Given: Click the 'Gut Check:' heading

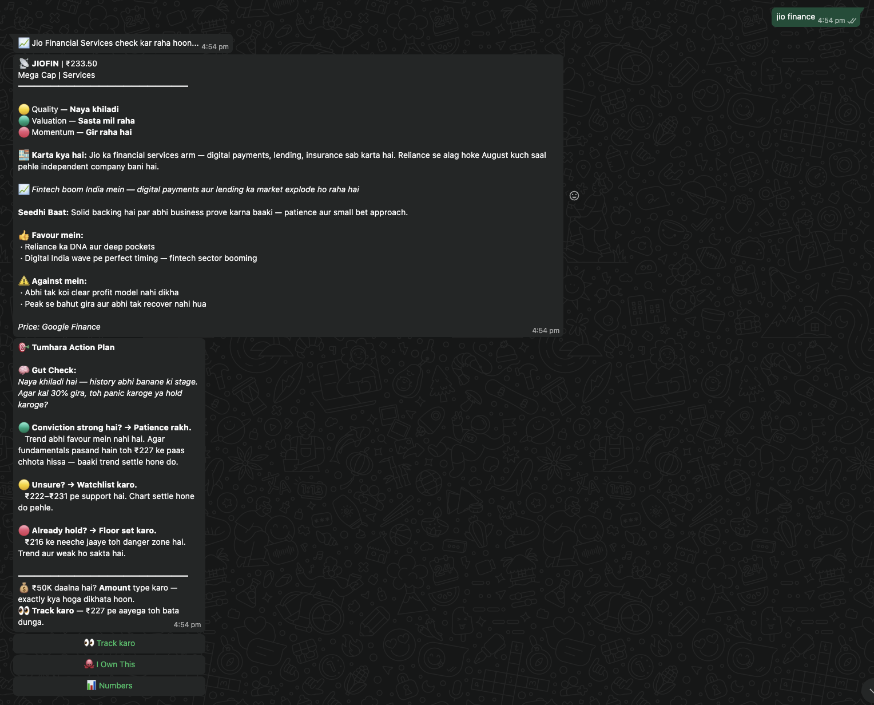Looking at the screenshot, I should click(54, 370).
